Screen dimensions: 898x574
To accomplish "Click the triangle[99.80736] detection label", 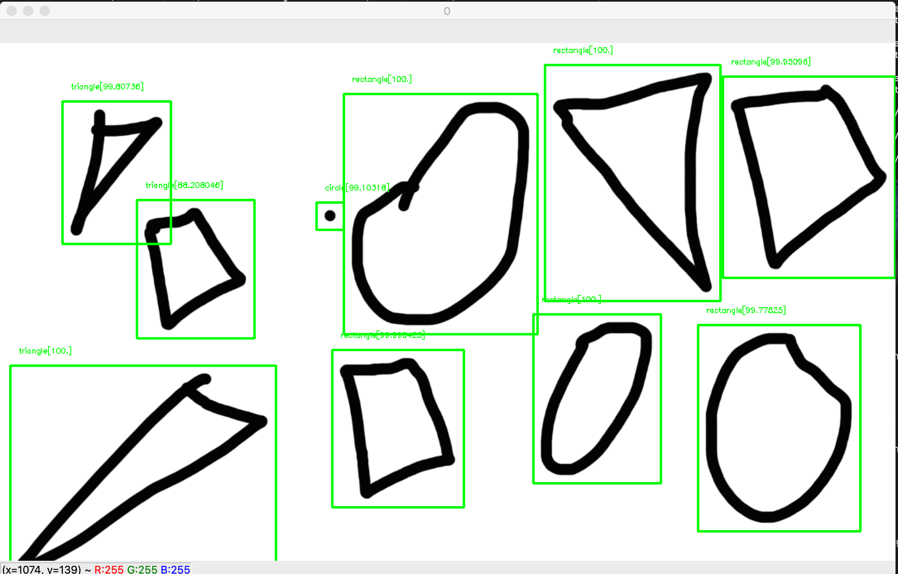I will [107, 87].
